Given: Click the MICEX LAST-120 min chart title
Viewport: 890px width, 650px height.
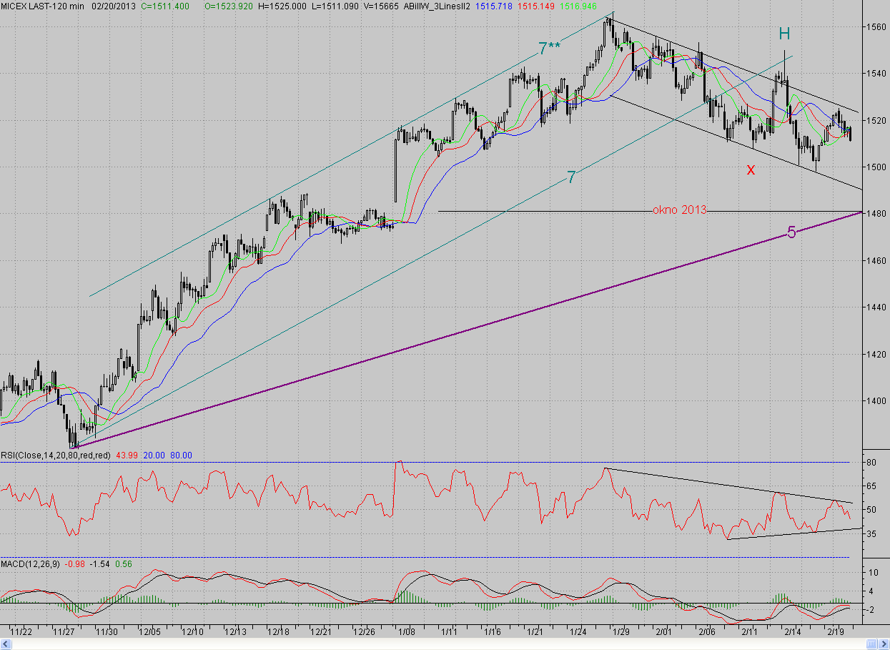Looking at the screenshot, I should click(x=41, y=5).
